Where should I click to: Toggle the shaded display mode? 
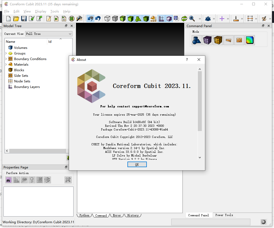click(x=130, y=19)
